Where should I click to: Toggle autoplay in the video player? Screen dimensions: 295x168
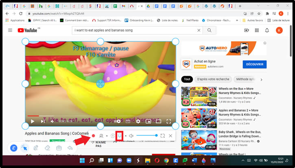pos(118,122)
